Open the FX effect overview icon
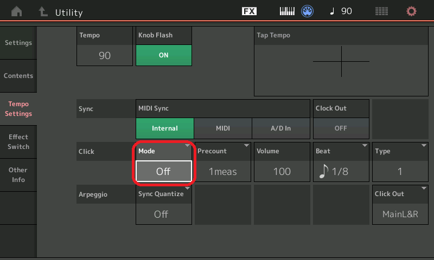Viewport: 434px width, 260px height. [249, 11]
